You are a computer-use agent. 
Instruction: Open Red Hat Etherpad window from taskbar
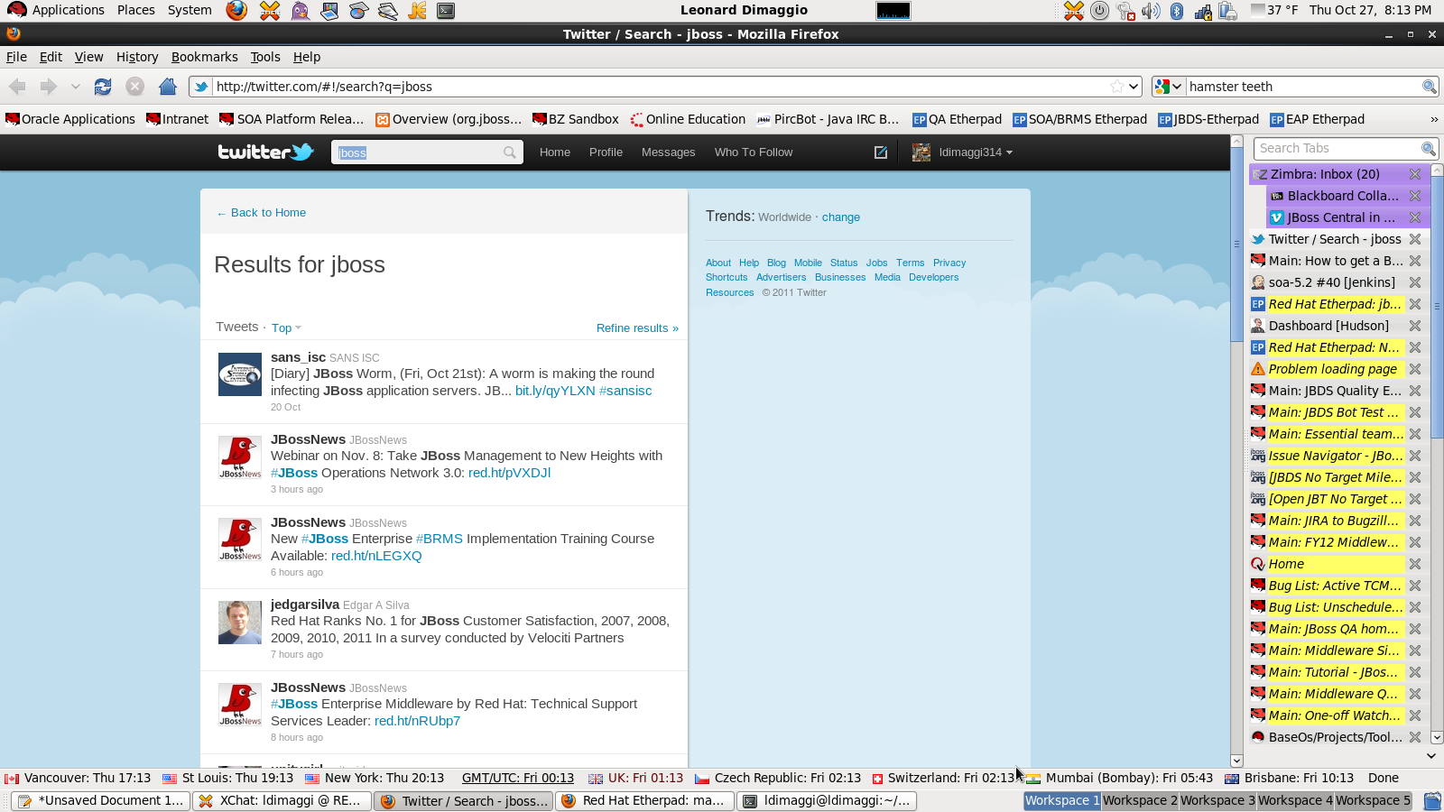(644, 801)
